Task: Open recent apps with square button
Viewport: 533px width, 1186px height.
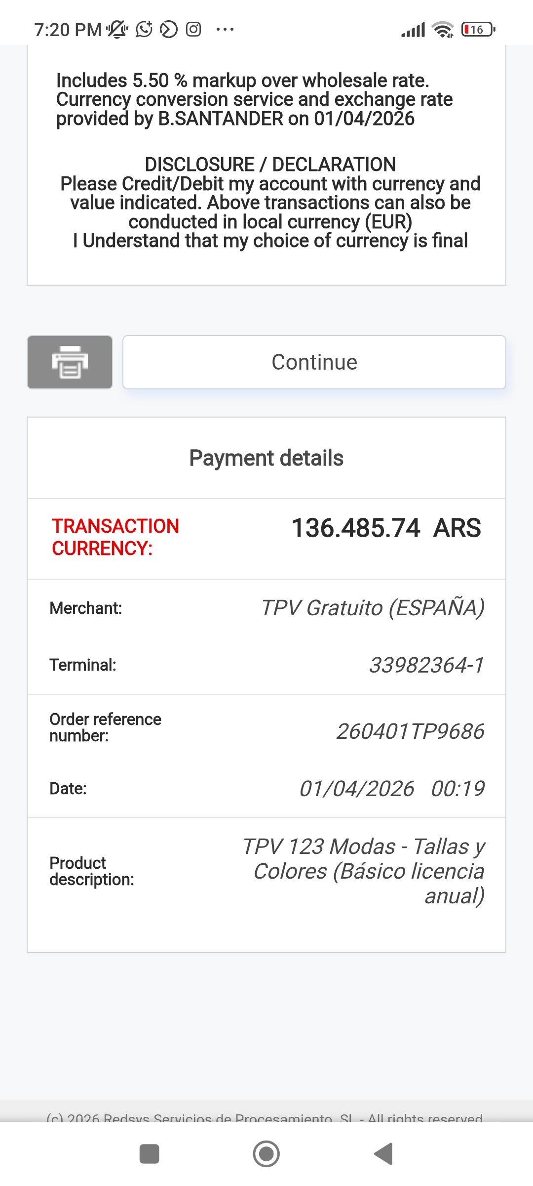Action: pyautogui.click(x=149, y=1154)
